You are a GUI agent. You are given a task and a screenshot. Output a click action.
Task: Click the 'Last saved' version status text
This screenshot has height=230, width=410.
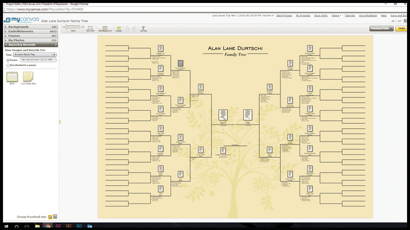242,16
